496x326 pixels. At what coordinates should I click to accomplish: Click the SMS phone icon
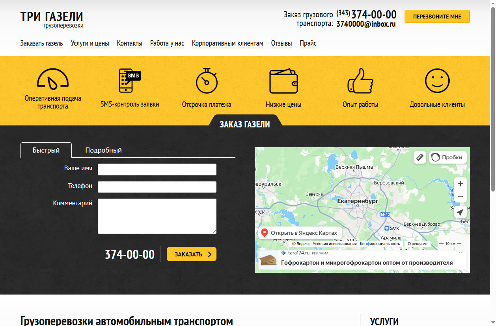(x=129, y=81)
